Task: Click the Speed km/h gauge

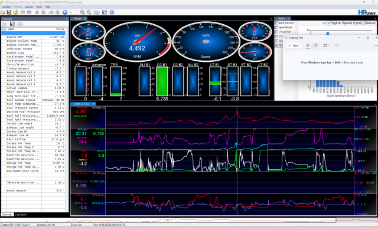Action: click(206, 42)
